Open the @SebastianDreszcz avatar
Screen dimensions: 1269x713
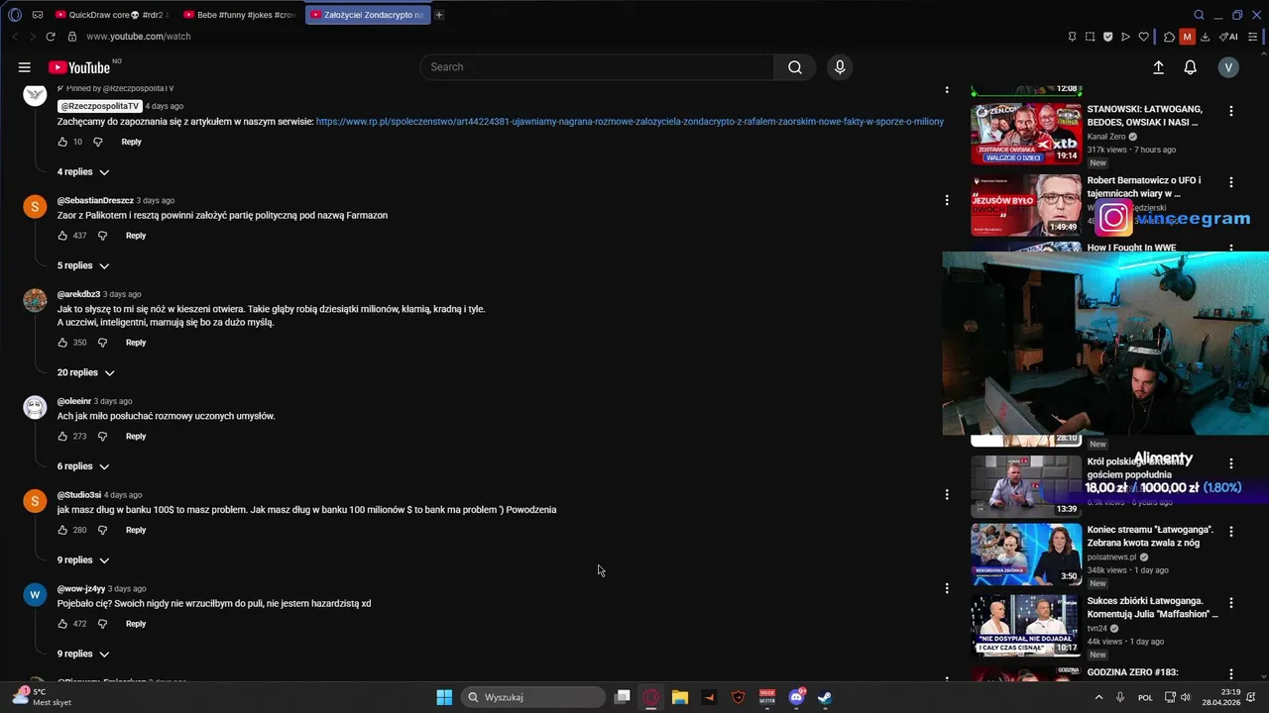tap(35, 207)
